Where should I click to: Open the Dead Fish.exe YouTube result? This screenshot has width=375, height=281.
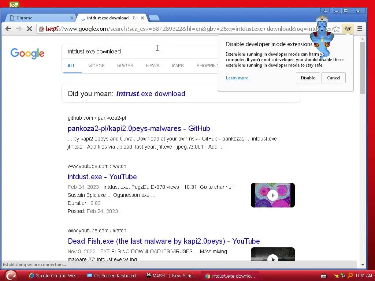(164, 241)
